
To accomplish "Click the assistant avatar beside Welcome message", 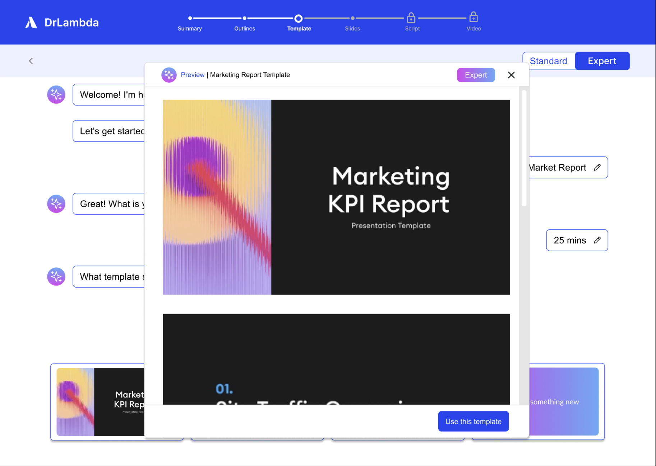I will pos(56,95).
